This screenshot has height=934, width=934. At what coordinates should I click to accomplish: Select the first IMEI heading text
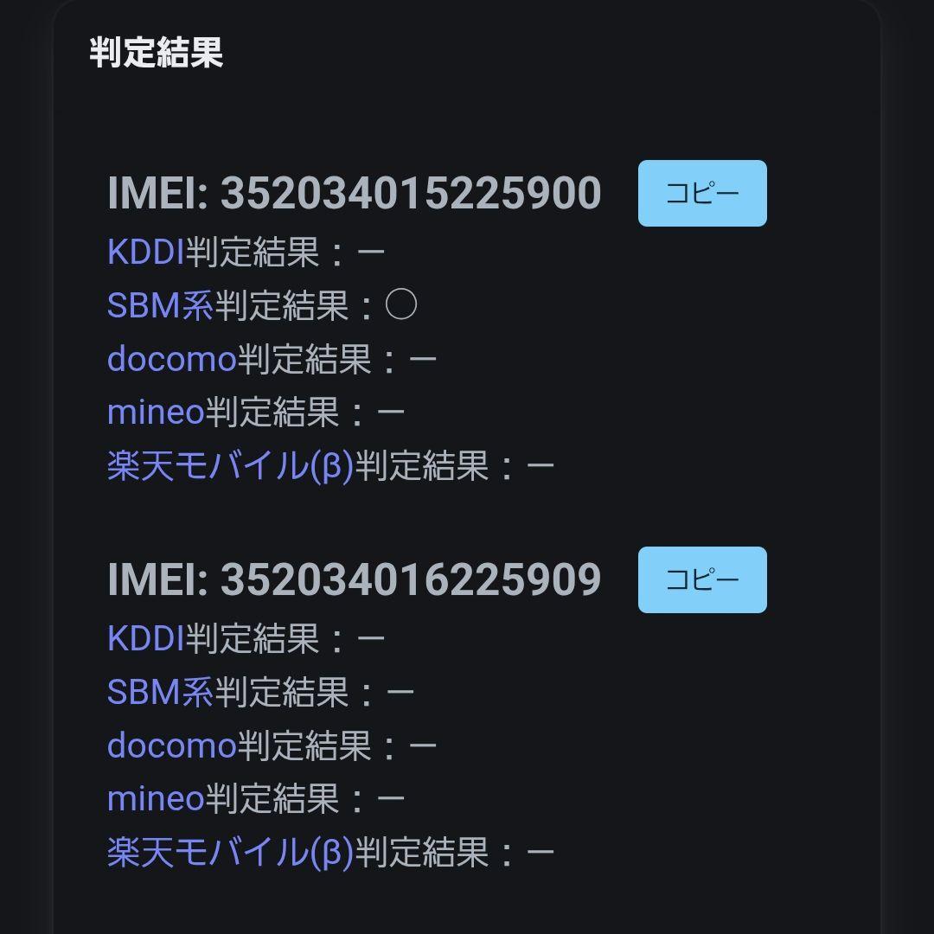355,193
